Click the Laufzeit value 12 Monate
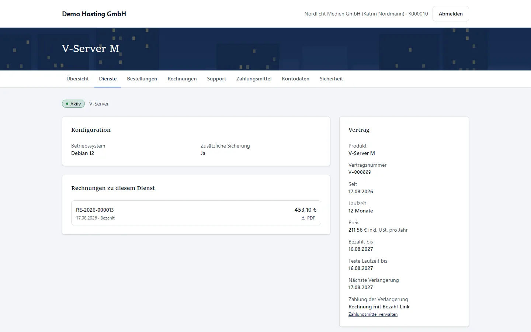This screenshot has width=531, height=332. [361, 211]
